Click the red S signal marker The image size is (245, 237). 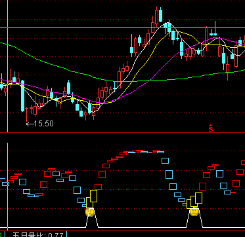click(x=211, y=128)
